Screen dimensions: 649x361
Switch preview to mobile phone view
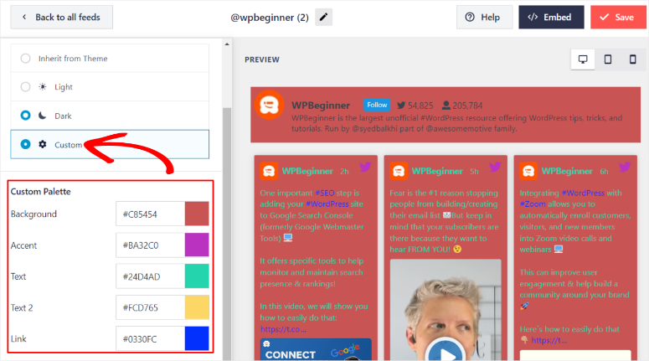click(x=632, y=59)
